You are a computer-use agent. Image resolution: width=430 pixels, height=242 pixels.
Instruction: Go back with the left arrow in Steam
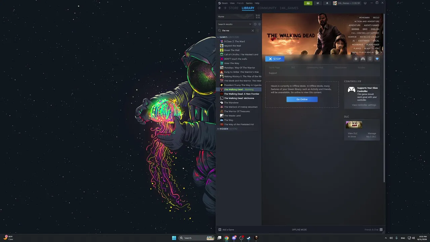pos(220,8)
